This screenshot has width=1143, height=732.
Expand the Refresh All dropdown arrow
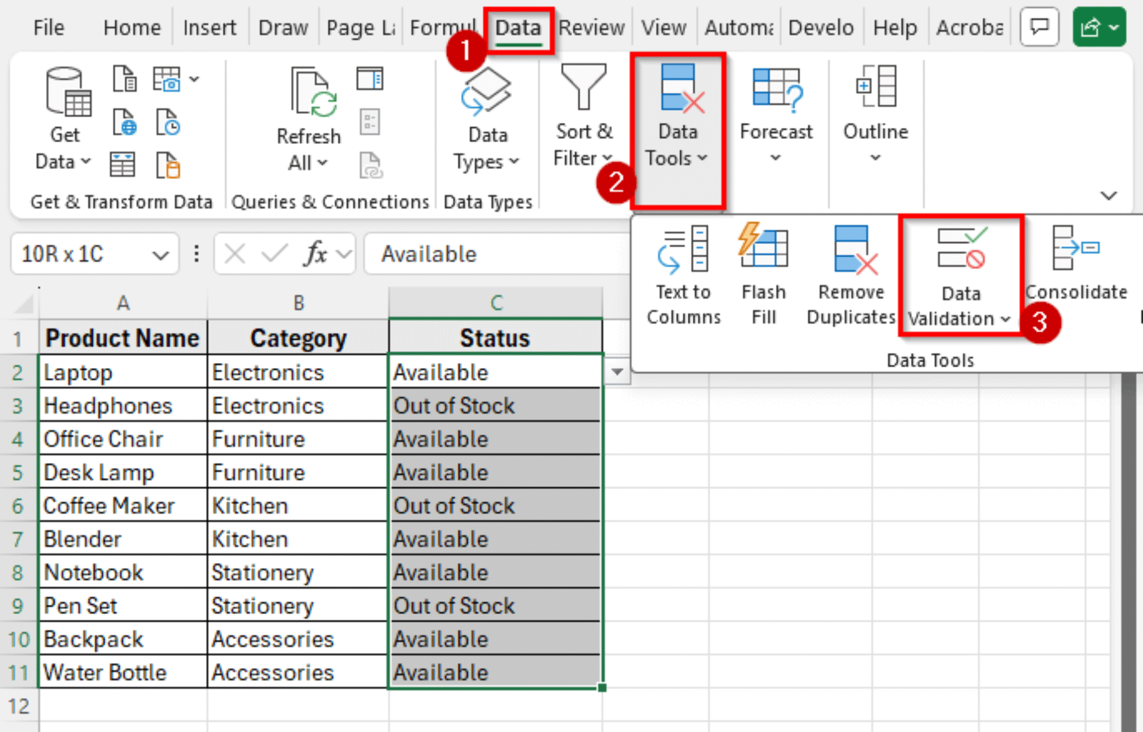point(323,163)
